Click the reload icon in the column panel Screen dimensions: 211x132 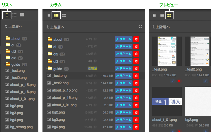coord(140,27)
